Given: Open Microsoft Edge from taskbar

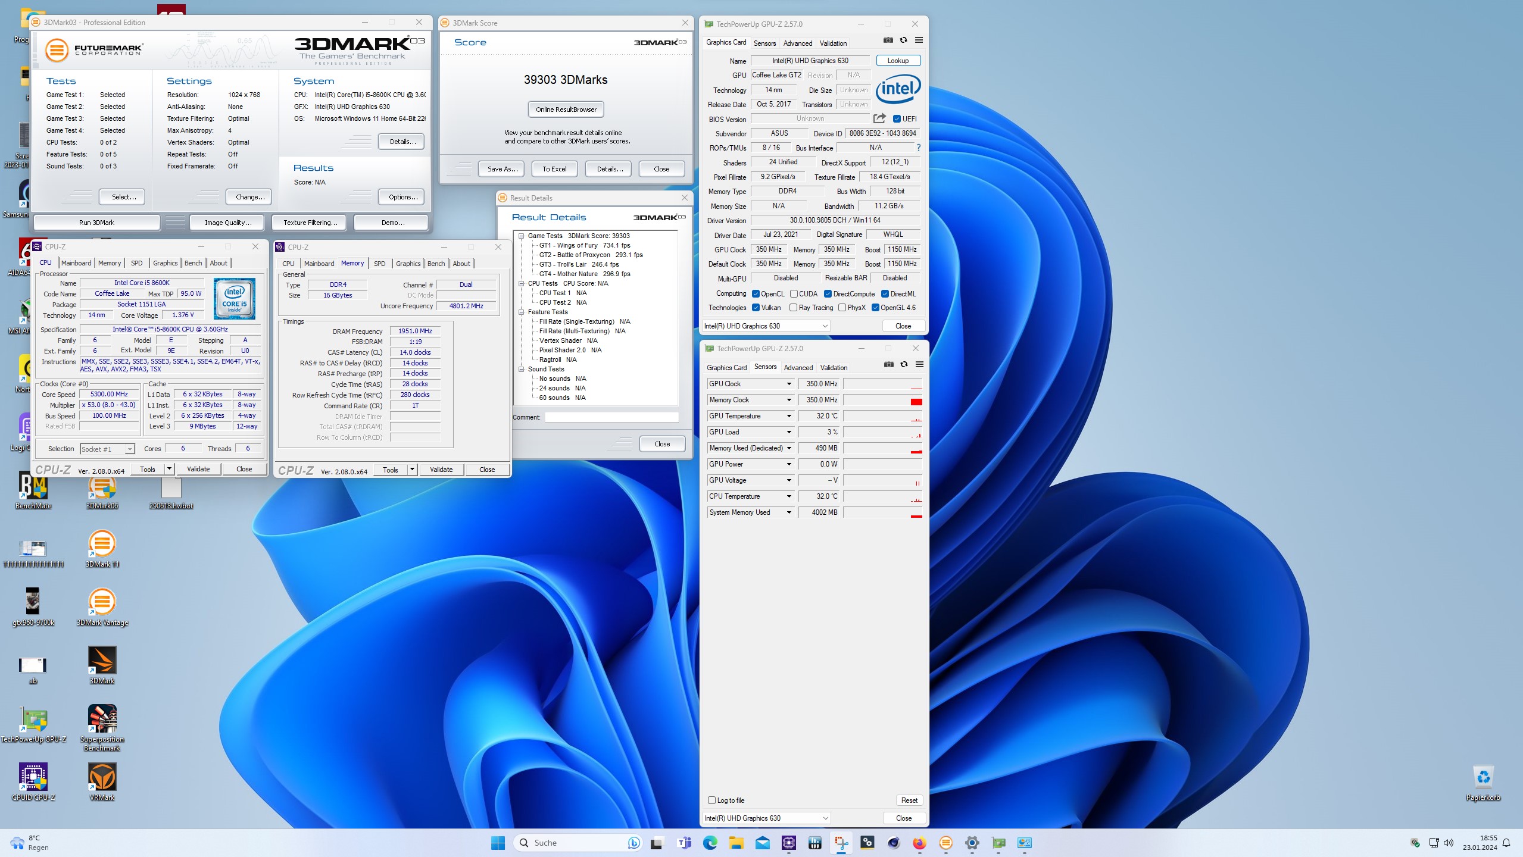Looking at the screenshot, I should pos(710,843).
